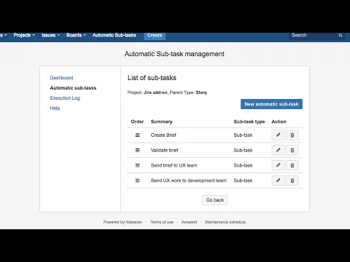Click Send brief to UX team text

(174, 165)
